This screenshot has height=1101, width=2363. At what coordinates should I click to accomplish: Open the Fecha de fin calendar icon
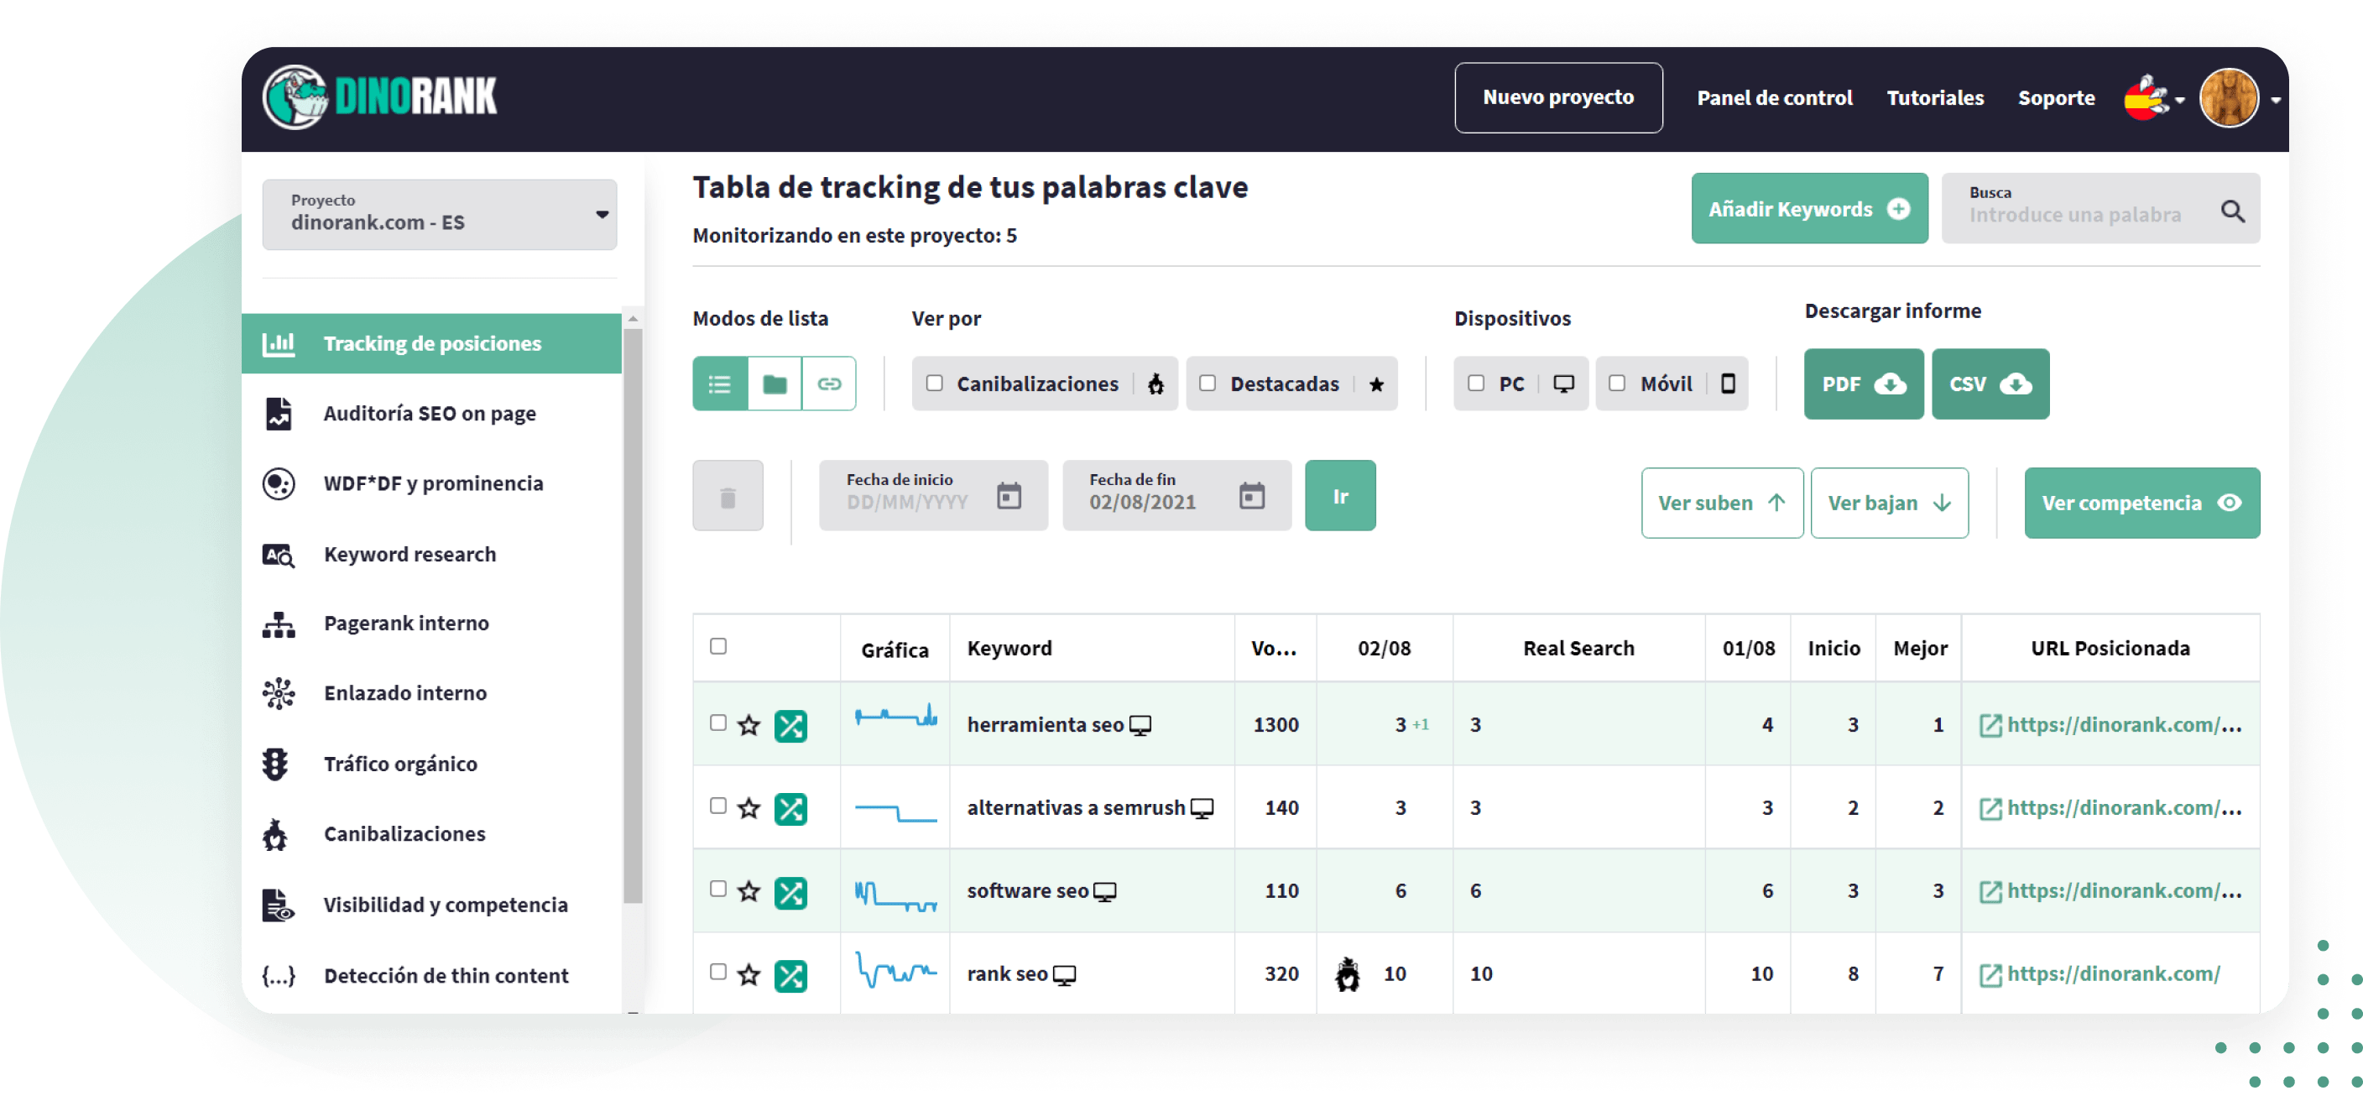click(x=1252, y=496)
